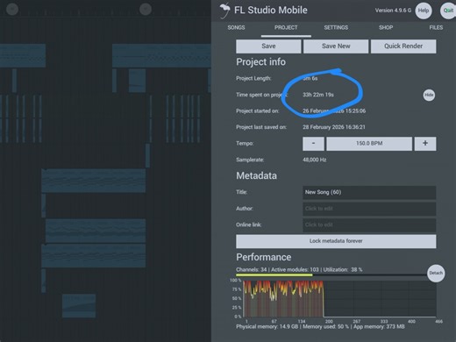Viewport: 456px width, 342px height.
Task: Edit the Title field New Song (60)
Action: point(369,192)
